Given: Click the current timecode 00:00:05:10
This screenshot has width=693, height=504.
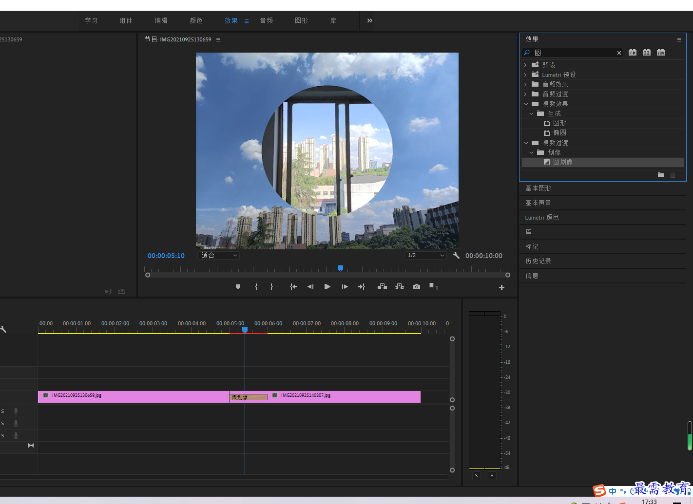Looking at the screenshot, I should (166, 256).
